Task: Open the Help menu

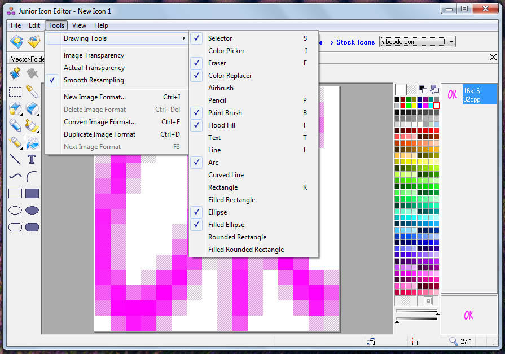Action: 101,25
